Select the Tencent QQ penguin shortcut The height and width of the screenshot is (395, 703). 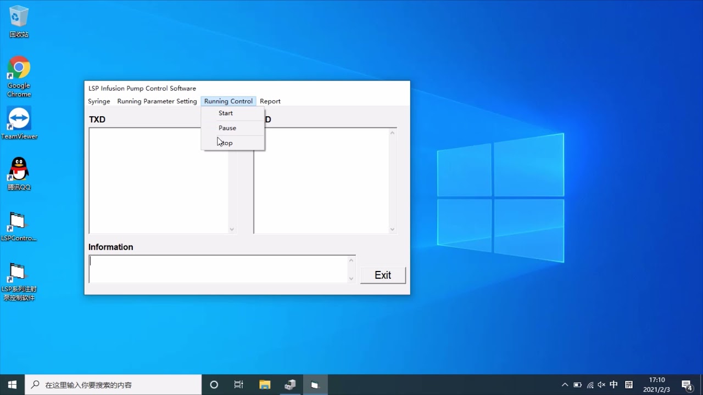pyautogui.click(x=19, y=174)
